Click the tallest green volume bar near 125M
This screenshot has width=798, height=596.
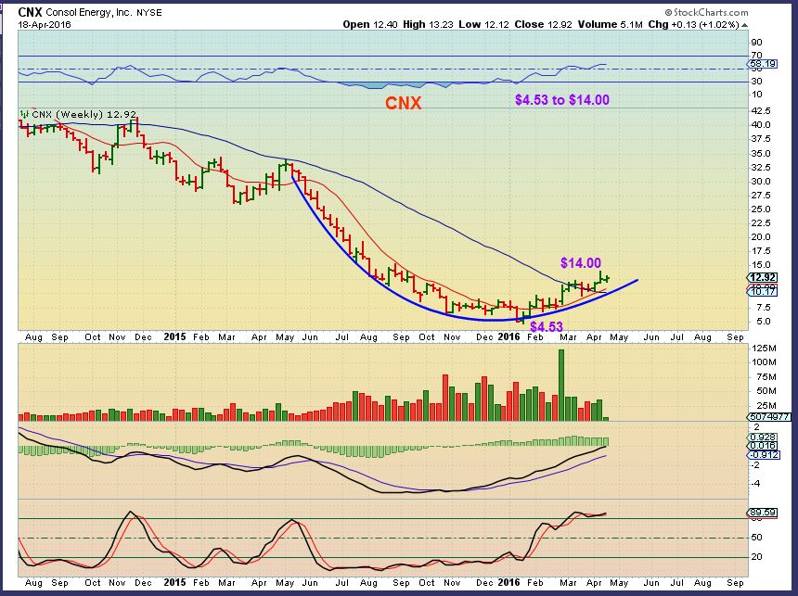561,385
